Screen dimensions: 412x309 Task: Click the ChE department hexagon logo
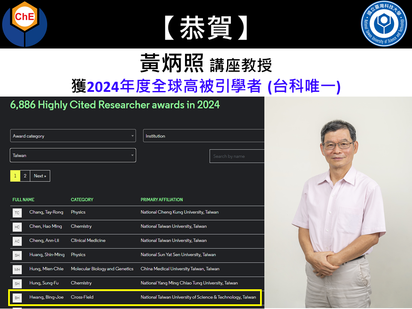(24, 24)
